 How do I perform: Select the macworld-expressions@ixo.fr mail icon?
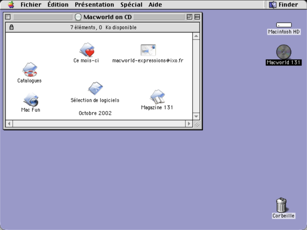pyautogui.click(x=148, y=50)
